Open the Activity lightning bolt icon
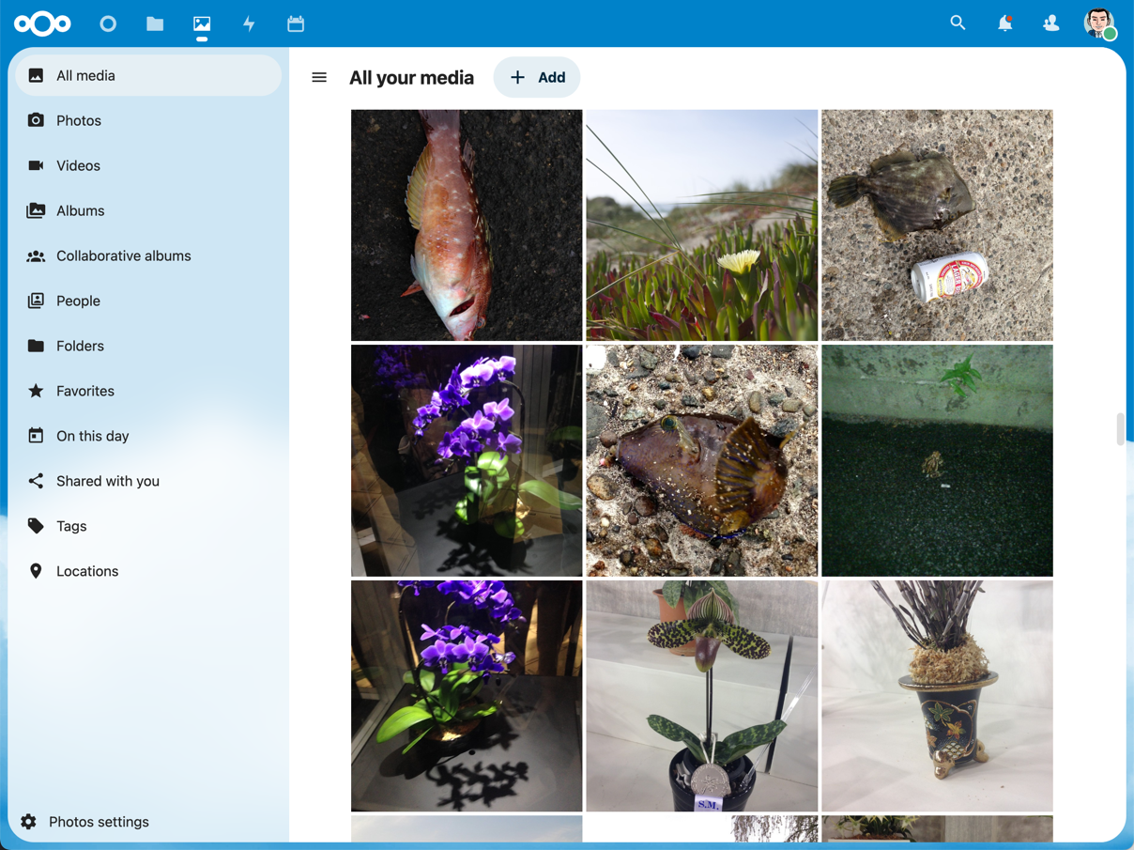The height and width of the screenshot is (850, 1134). click(249, 23)
